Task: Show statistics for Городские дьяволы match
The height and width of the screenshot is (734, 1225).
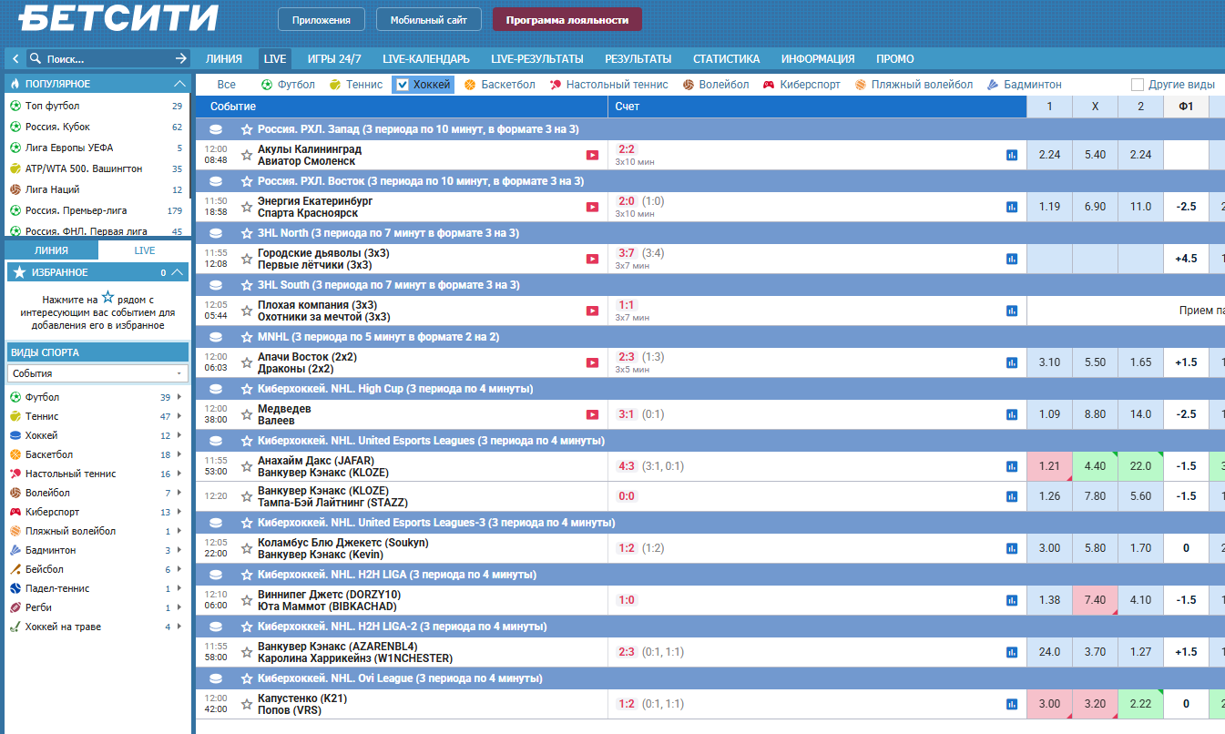Action: 1012,259
